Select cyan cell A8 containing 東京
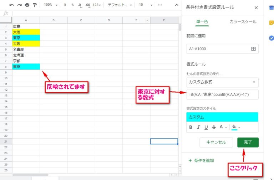Image resolution: width=274 pixels, height=180 pixels. tap(26, 67)
